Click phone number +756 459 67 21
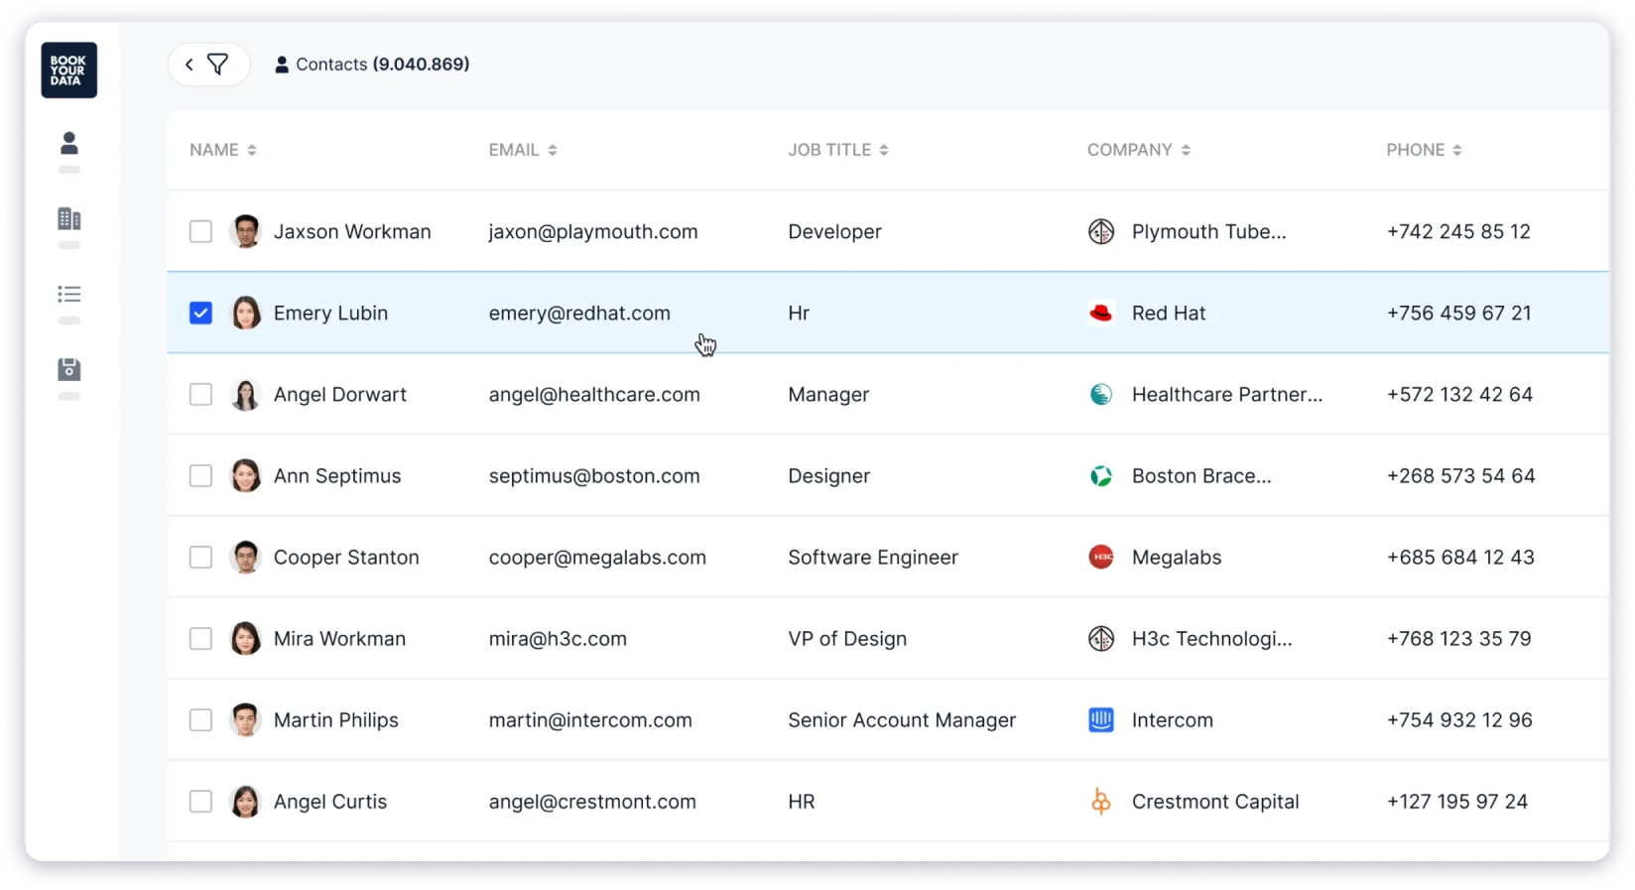This screenshot has height=890, width=1635. (x=1458, y=313)
